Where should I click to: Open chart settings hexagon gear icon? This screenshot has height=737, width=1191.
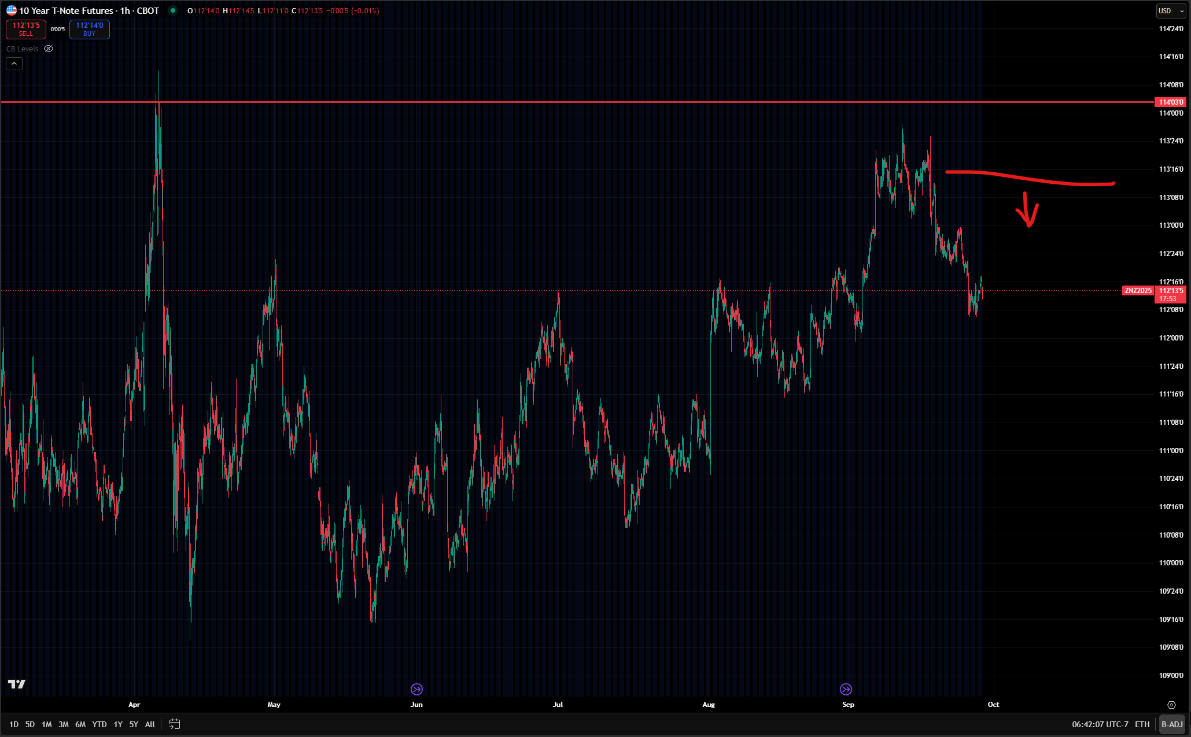tap(1171, 705)
